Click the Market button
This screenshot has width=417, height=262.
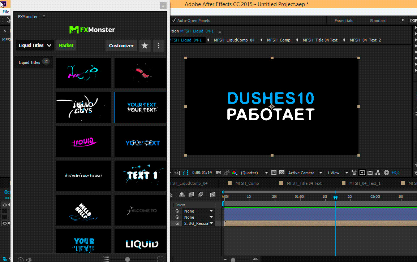(66, 45)
